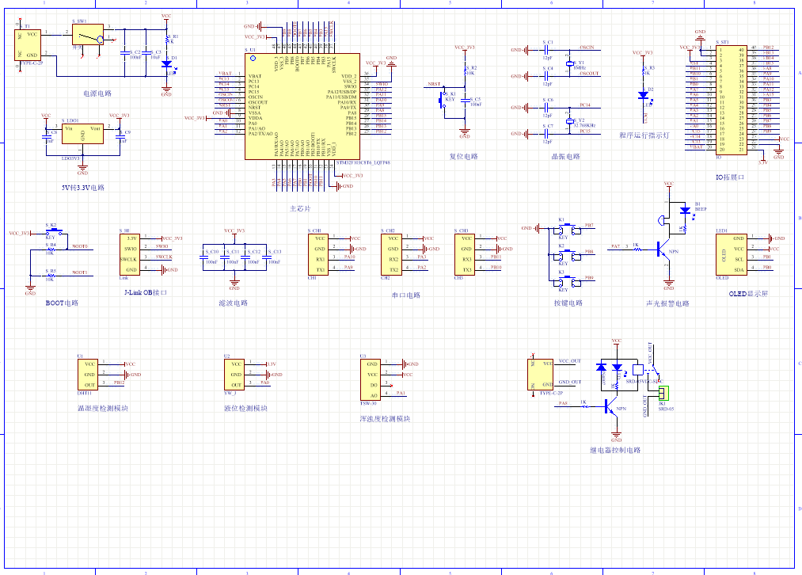Select the U2 YW_J level sensor block

pyautogui.click(x=234, y=375)
